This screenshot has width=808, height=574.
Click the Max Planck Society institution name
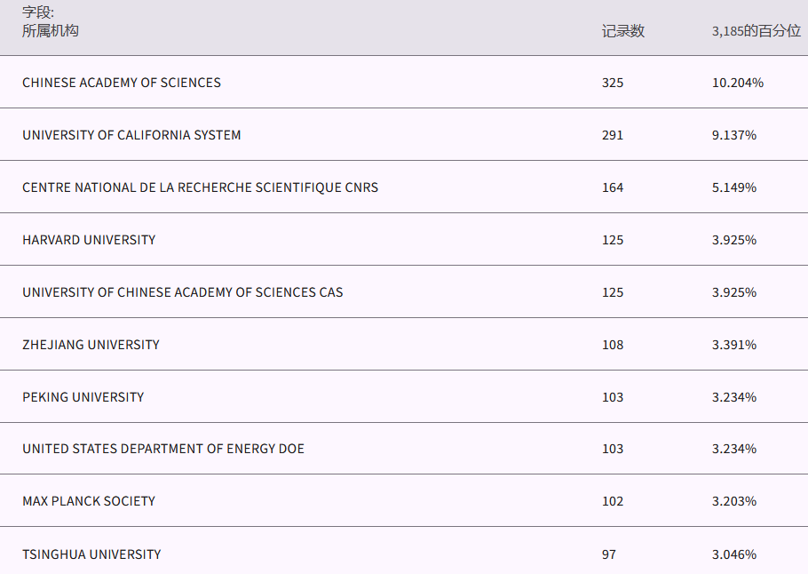click(x=89, y=501)
